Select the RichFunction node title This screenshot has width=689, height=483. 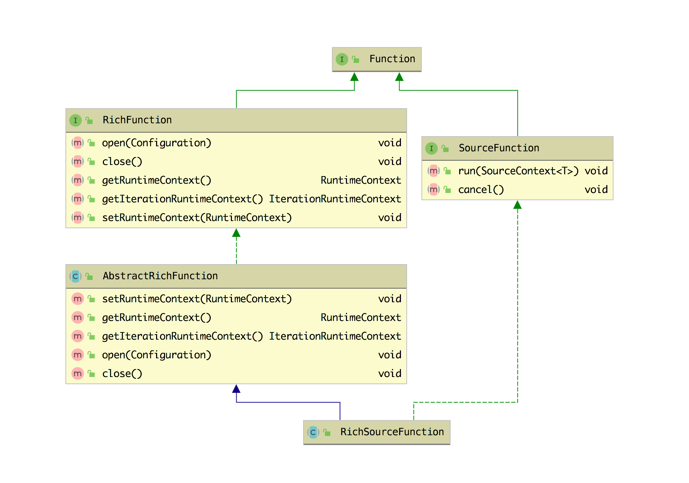tap(137, 120)
